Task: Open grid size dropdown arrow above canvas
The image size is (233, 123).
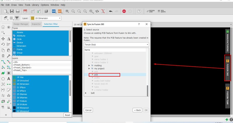Action: click(231, 24)
